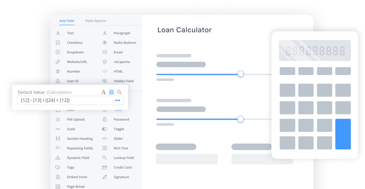
Task: Click the Embed Form document icon
Action: 58,177
